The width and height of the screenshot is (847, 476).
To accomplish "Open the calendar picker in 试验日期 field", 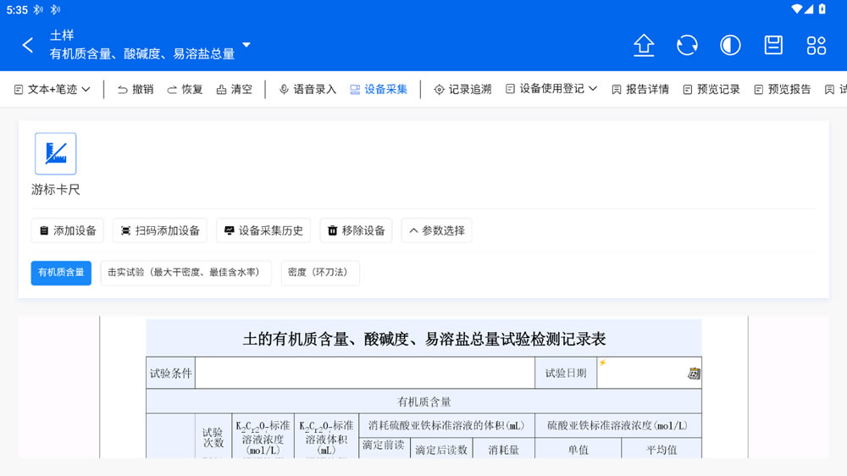I will coord(694,374).
